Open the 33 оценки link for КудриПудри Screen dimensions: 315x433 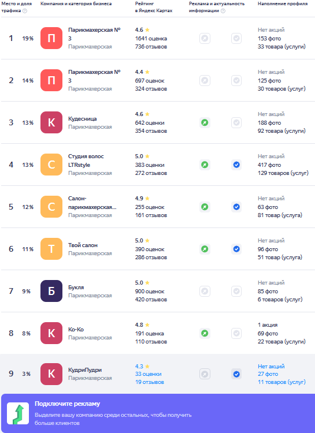148,374
